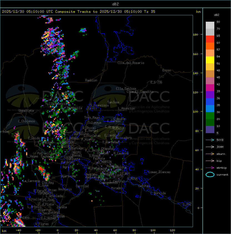Click the 'Tres_Mayo' map label

[92, 118]
